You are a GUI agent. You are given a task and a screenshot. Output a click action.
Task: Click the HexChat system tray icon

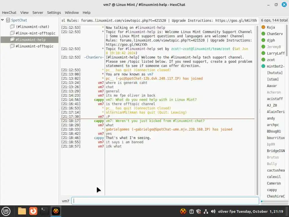[x=183, y=211]
